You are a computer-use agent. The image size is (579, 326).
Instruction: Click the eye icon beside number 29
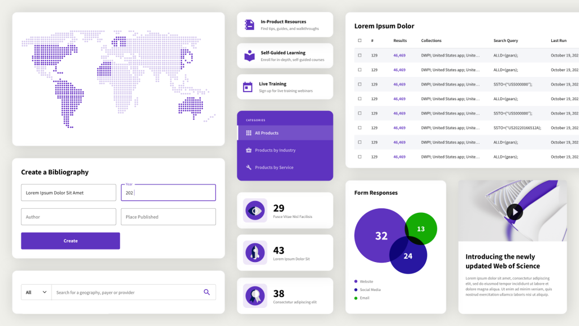tap(254, 211)
